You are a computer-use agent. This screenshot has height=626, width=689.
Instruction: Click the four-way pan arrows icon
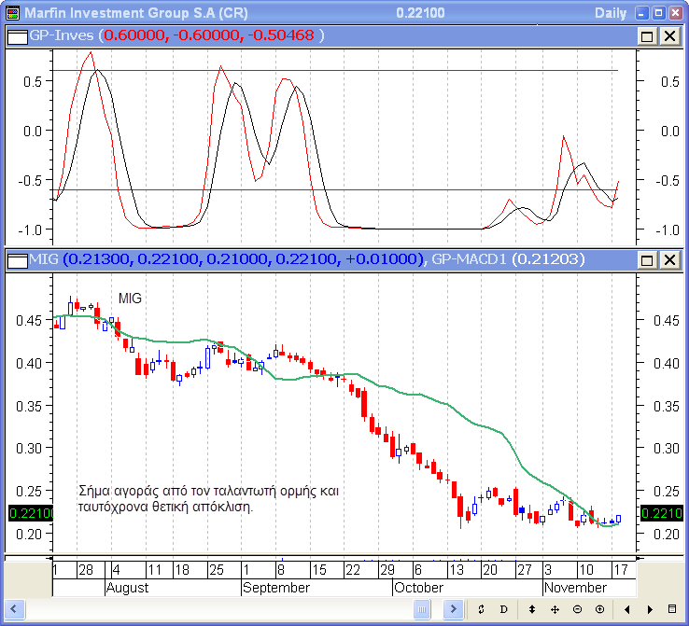555,609
